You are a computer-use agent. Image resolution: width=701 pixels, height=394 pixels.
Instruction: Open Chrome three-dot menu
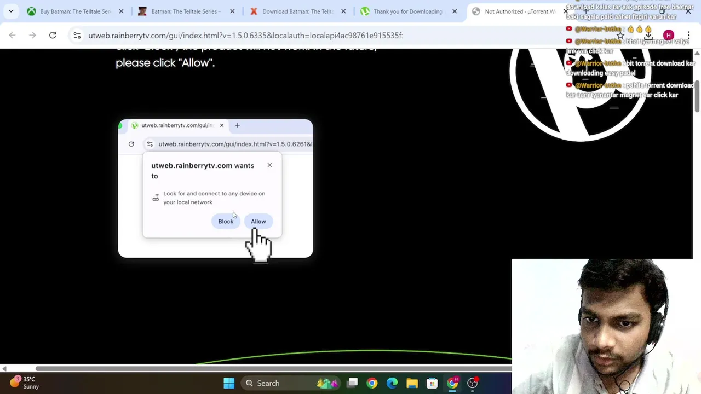click(x=688, y=36)
